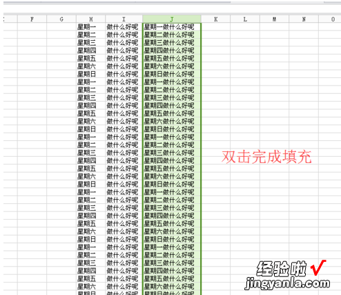Click the topmost 做什么好呢 cell in column I
The image size is (341, 295).
(124, 27)
